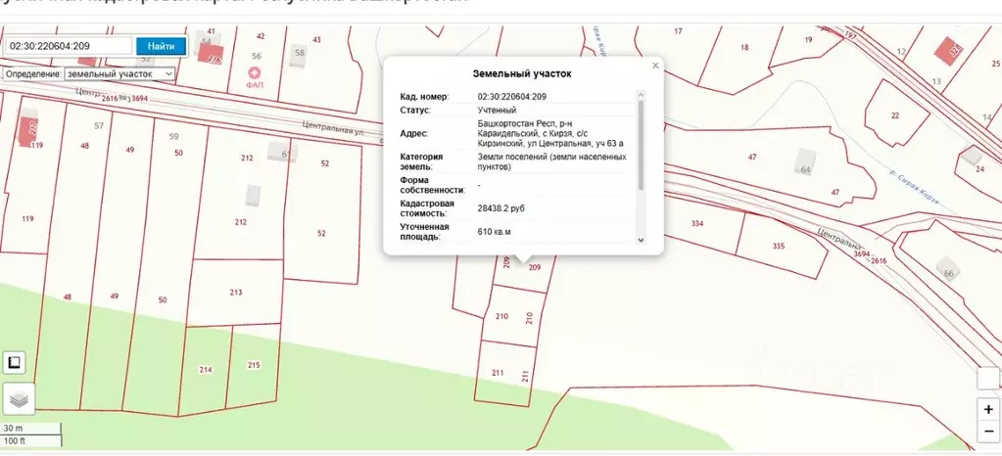Zoom in with the plus button
Image resolution: width=1002 pixels, height=456 pixels.
point(988,408)
